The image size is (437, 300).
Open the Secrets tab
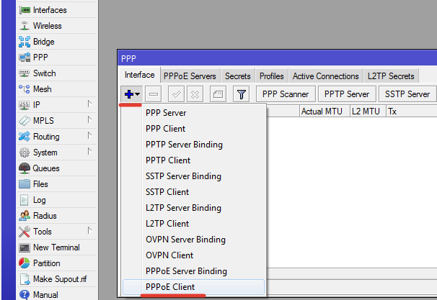click(238, 76)
